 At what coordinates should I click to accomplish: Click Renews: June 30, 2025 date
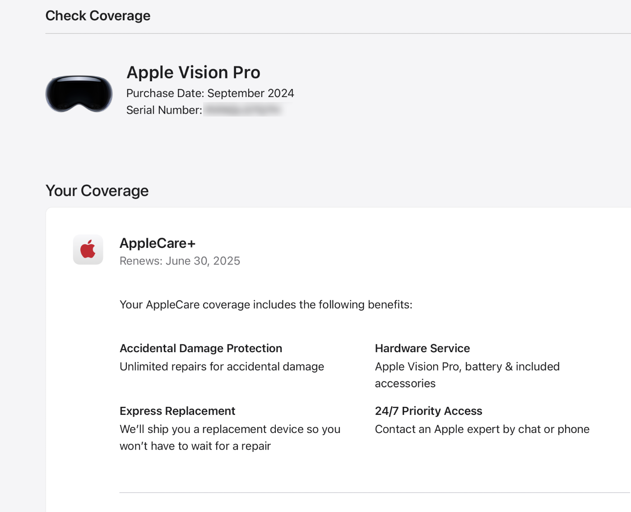pos(180,261)
